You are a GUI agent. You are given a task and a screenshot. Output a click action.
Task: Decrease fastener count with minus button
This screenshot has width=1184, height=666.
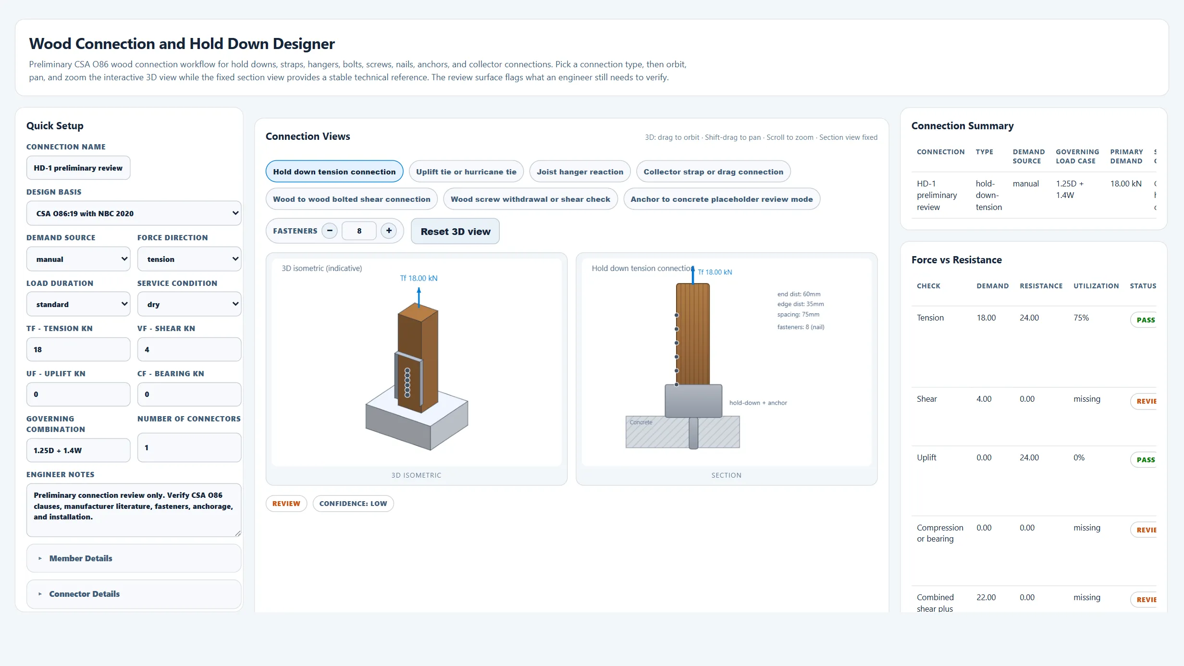pyautogui.click(x=330, y=231)
